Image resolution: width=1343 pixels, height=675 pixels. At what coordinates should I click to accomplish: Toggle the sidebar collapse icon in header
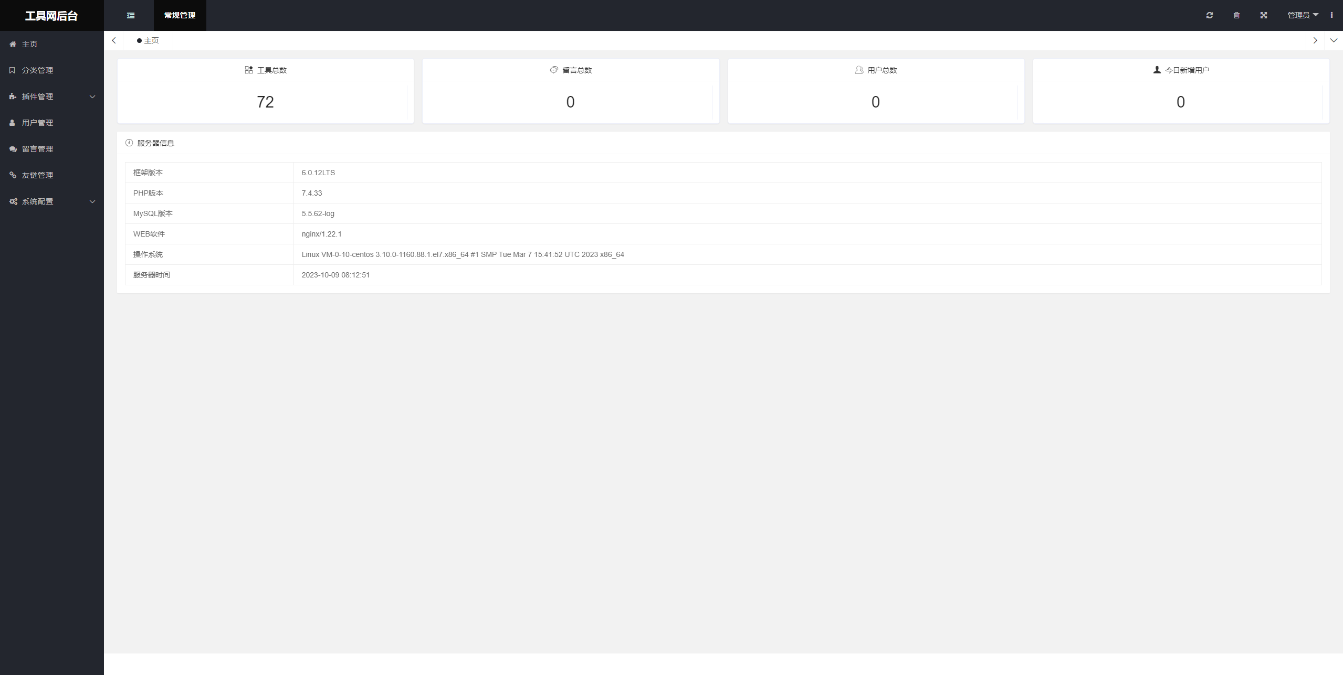pyautogui.click(x=131, y=16)
